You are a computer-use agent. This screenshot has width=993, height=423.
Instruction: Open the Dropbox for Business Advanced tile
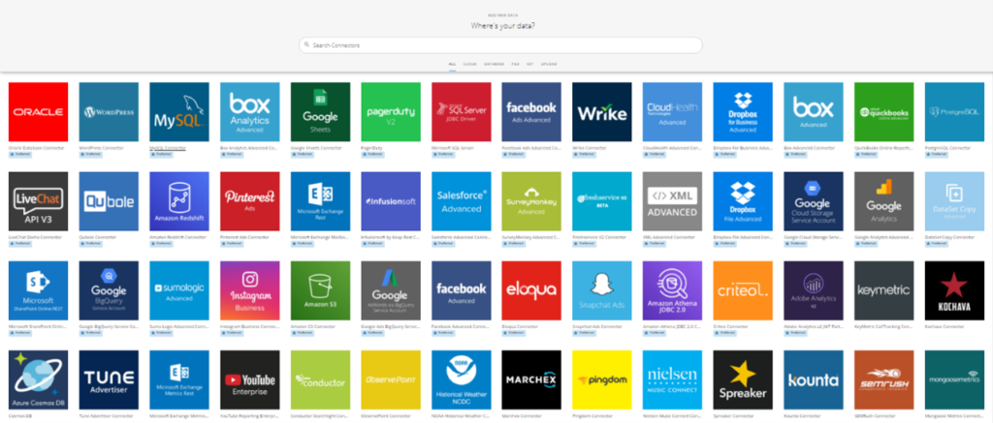tap(743, 112)
